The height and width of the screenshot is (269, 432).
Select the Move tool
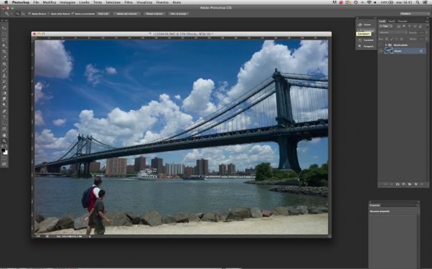[4, 28]
